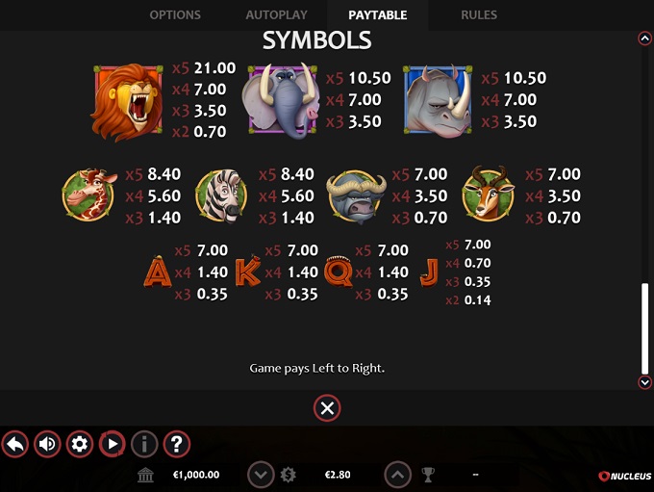Click the paytable scroll up arrow
Viewport: 654px width, 492px height.
[644, 39]
